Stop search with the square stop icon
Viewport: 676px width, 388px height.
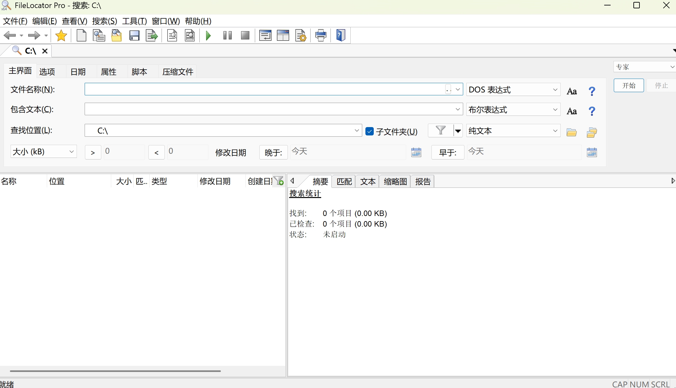click(x=245, y=35)
